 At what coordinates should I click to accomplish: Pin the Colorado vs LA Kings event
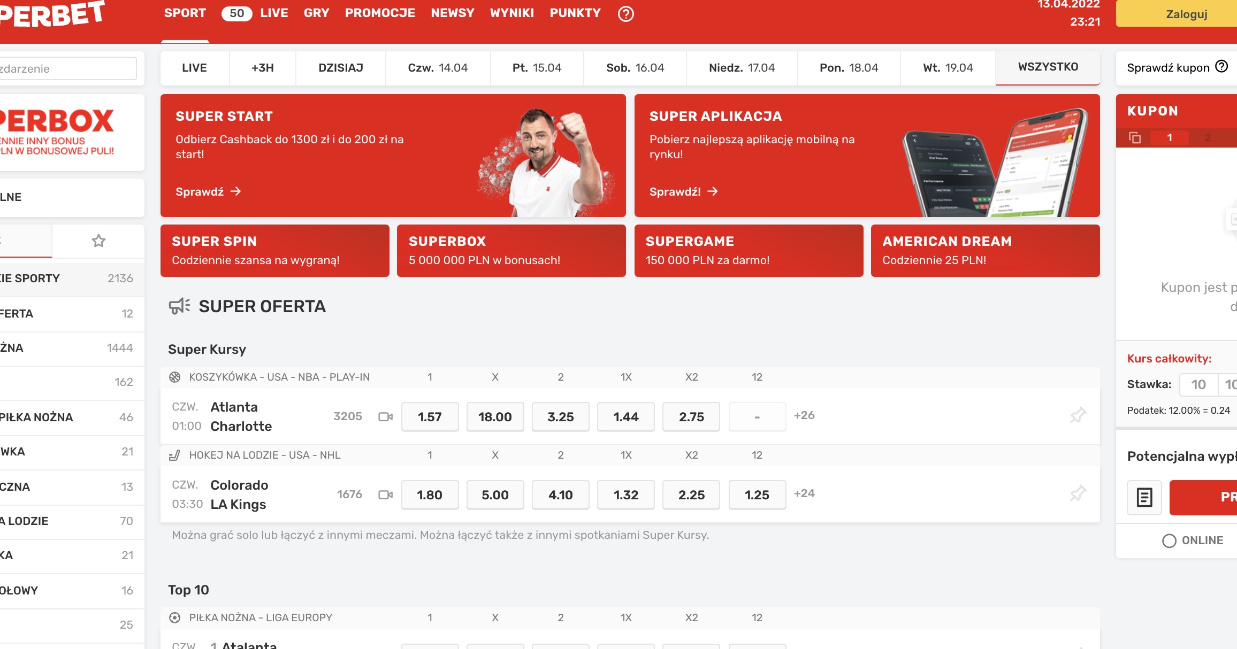pyautogui.click(x=1078, y=493)
